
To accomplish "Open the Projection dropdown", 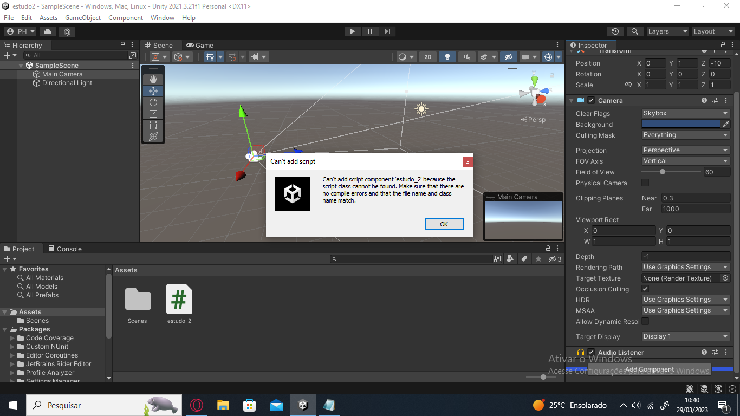I will coord(685,150).
